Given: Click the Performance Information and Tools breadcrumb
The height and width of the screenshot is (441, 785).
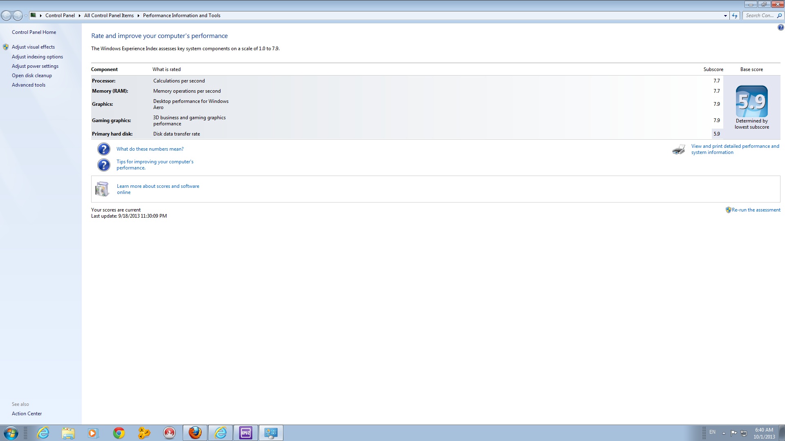Looking at the screenshot, I should (x=182, y=15).
